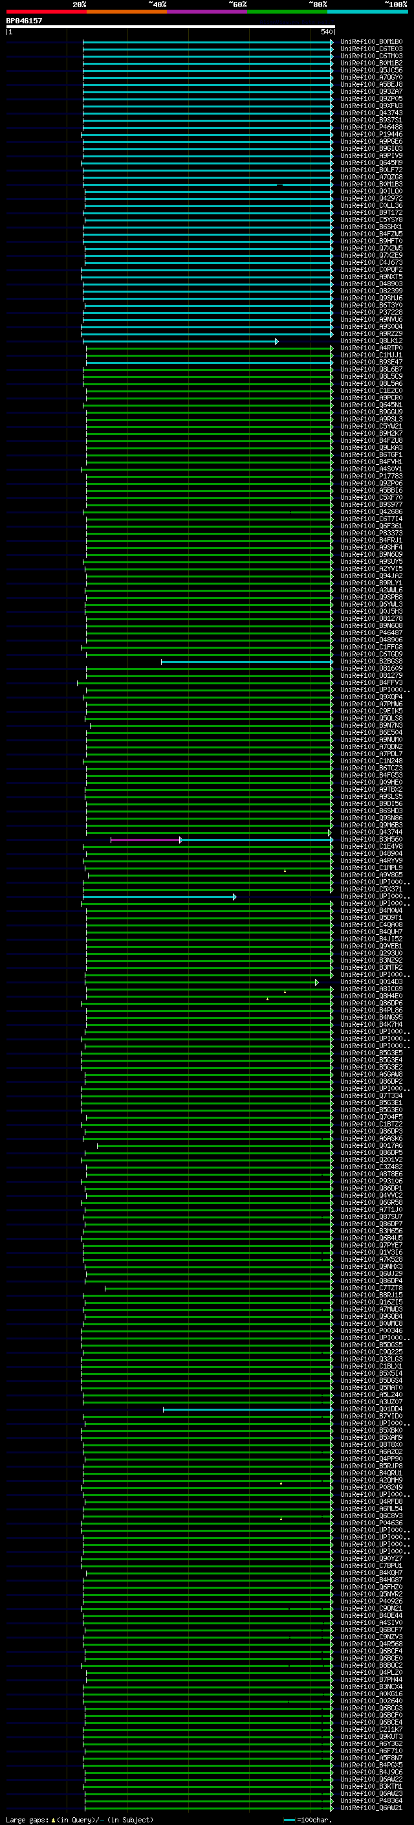
Task: Click the orange ~40% identity legend segment
Action: [x=127, y=12]
